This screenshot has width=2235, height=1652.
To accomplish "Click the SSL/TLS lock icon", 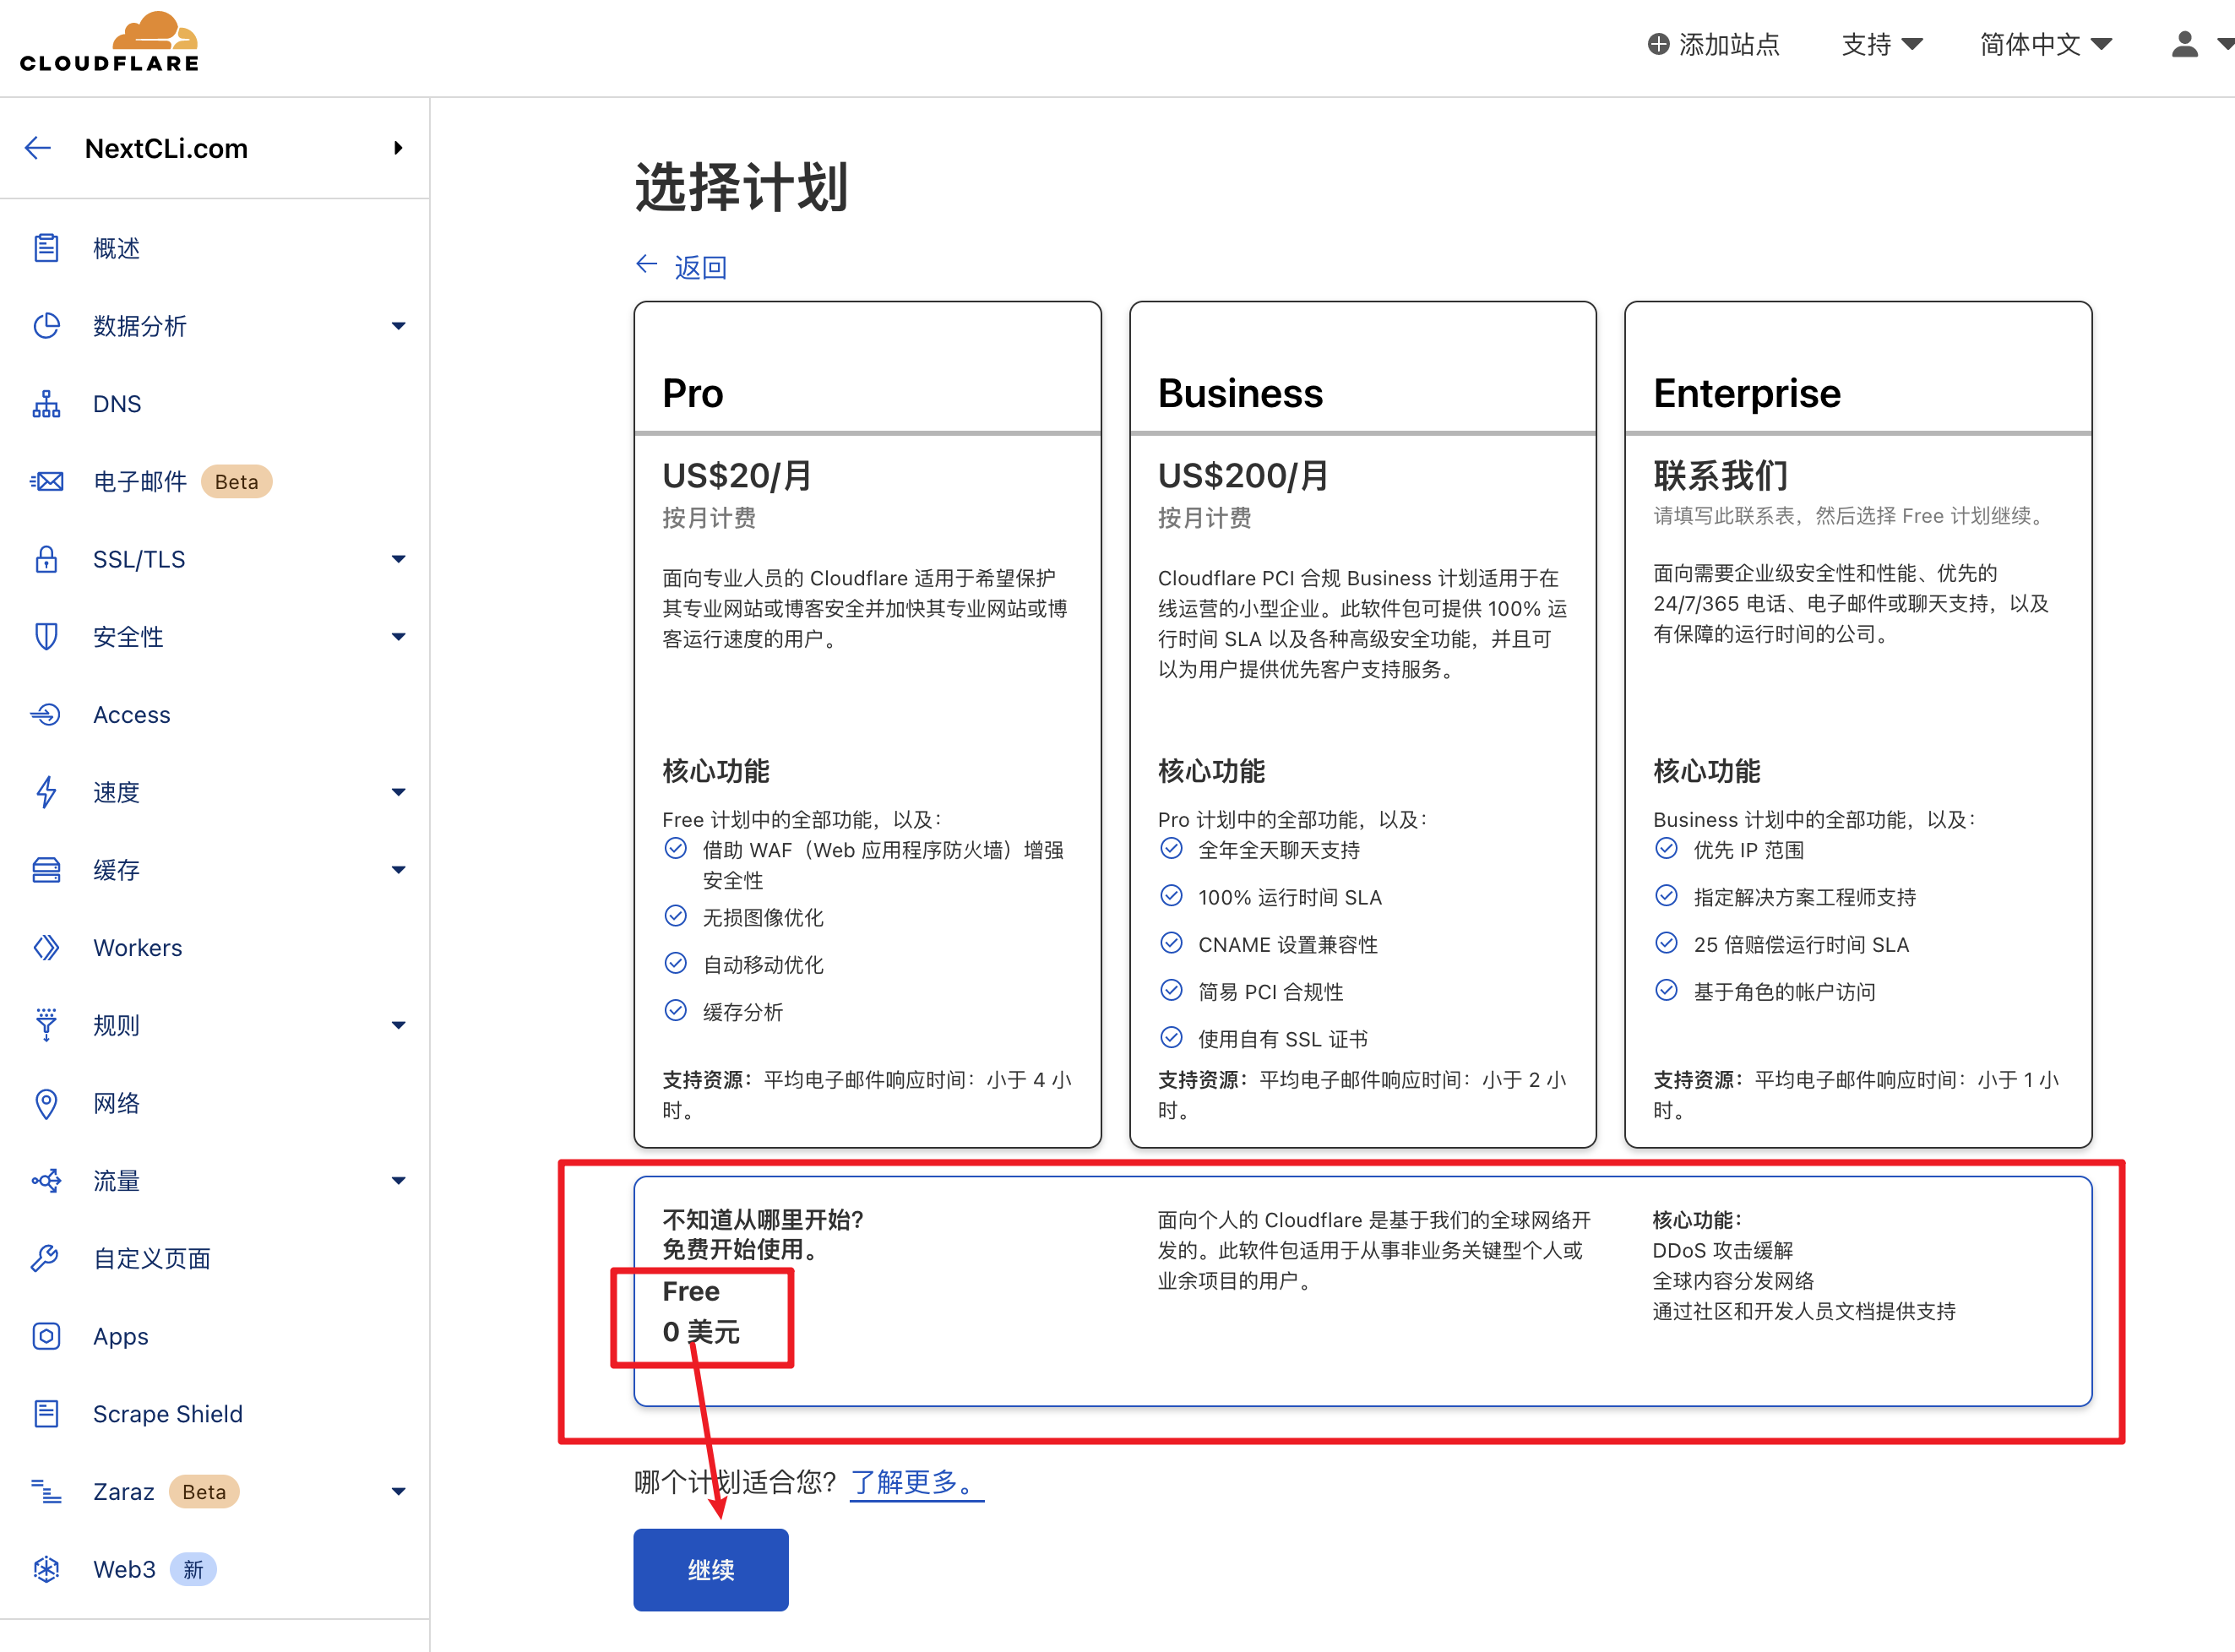I will click(x=46, y=559).
